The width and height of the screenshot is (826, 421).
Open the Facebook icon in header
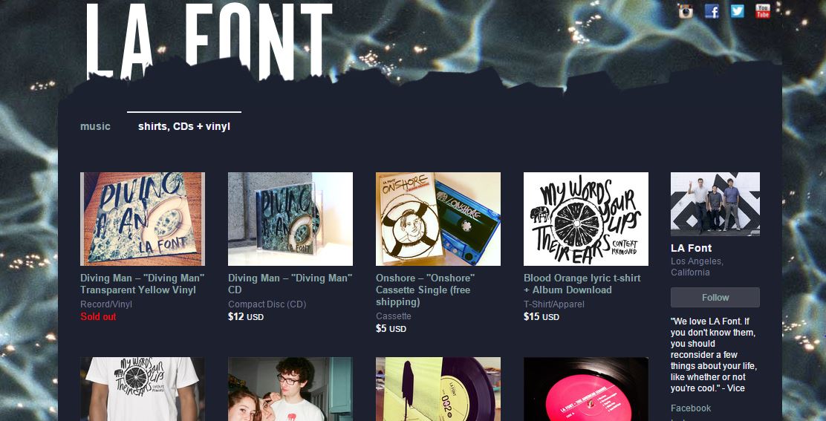pos(712,11)
